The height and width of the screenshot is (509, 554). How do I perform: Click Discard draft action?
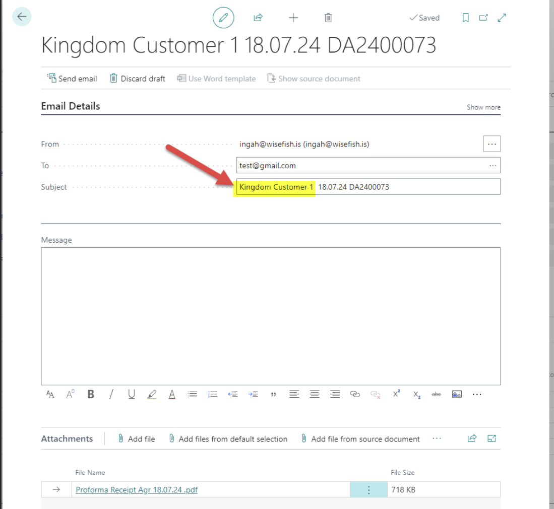coord(138,79)
